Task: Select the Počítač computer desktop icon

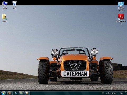Action: click(x=5, y=5)
